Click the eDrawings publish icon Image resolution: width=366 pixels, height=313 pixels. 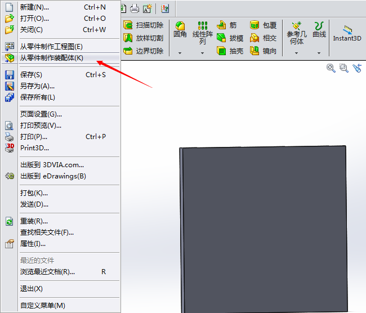(10, 176)
